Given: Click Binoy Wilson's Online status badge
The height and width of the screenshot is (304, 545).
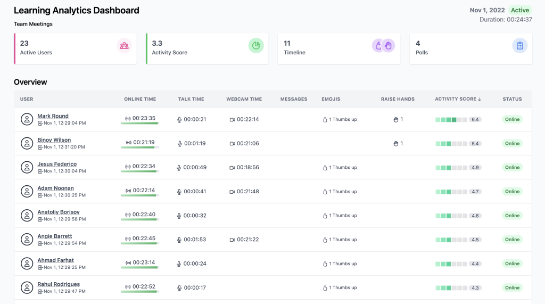Looking at the screenshot, I should tap(512, 144).
